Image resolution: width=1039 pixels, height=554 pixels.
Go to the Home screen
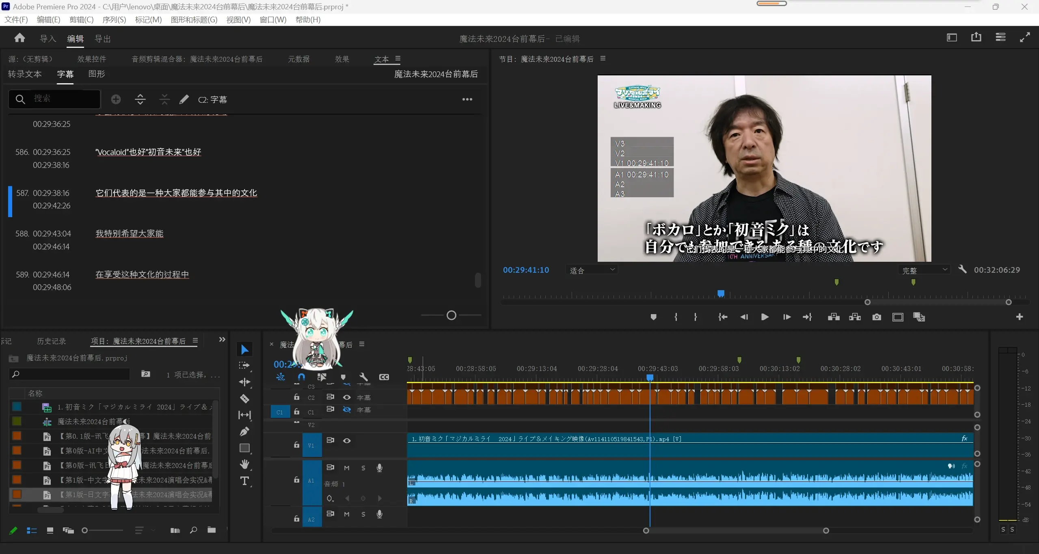[19, 38]
